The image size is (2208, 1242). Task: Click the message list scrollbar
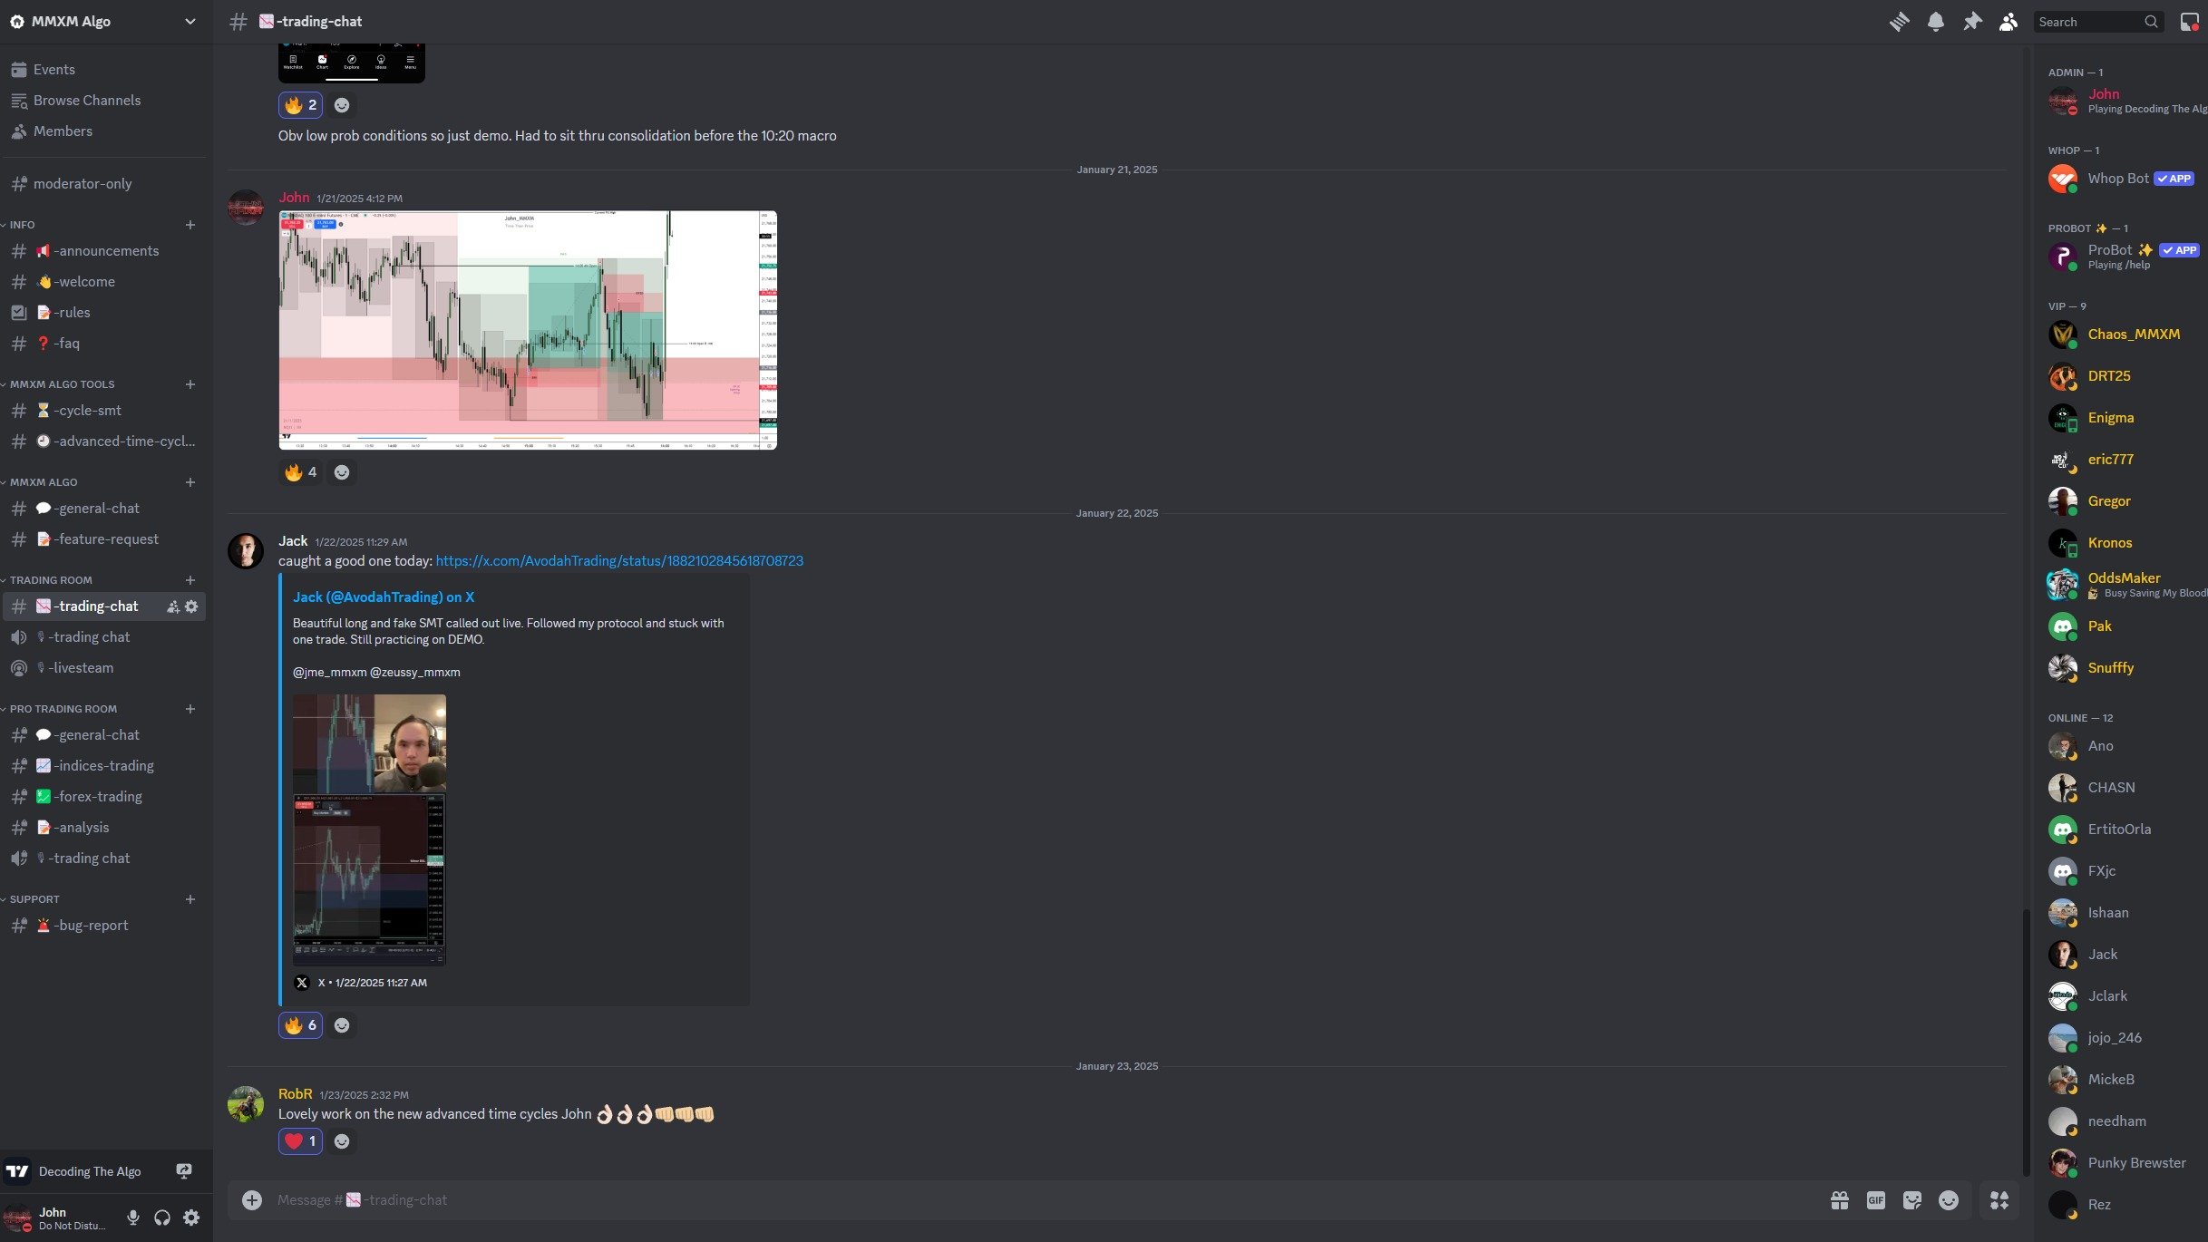click(2026, 1043)
